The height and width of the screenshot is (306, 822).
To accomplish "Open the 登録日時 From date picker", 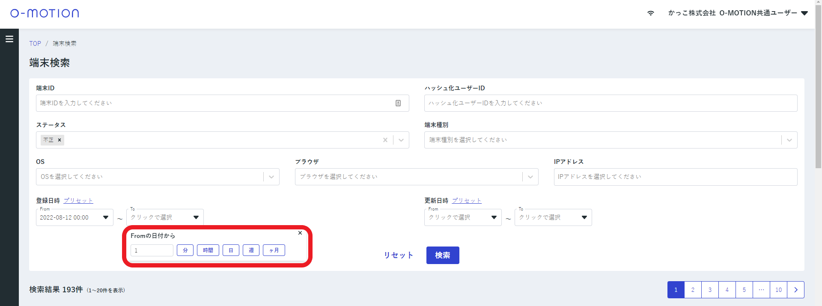I will pos(74,217).
